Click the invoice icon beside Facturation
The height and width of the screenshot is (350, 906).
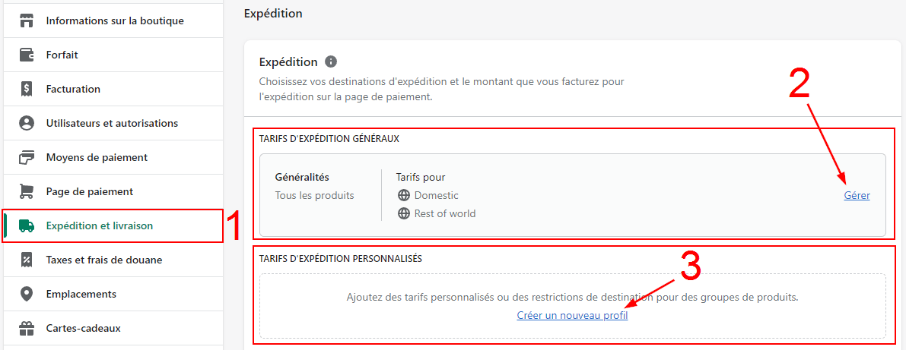pyautogui.click(x=27, y=89)
